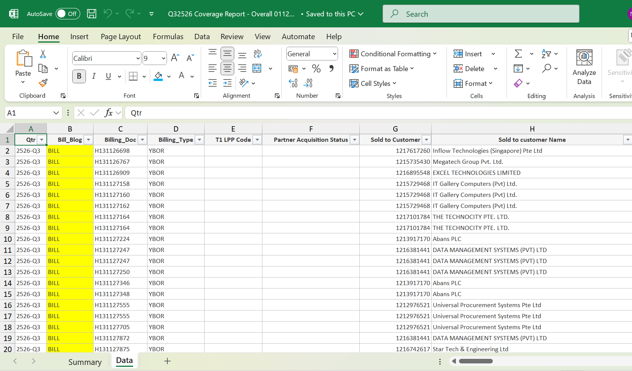This screenshot has width=632, height=371.
Task: Open the Formulas ribbon tab
Action: (168, 36)
